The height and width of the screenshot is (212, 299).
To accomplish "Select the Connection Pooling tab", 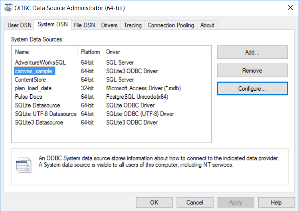I will coord(170,25).
